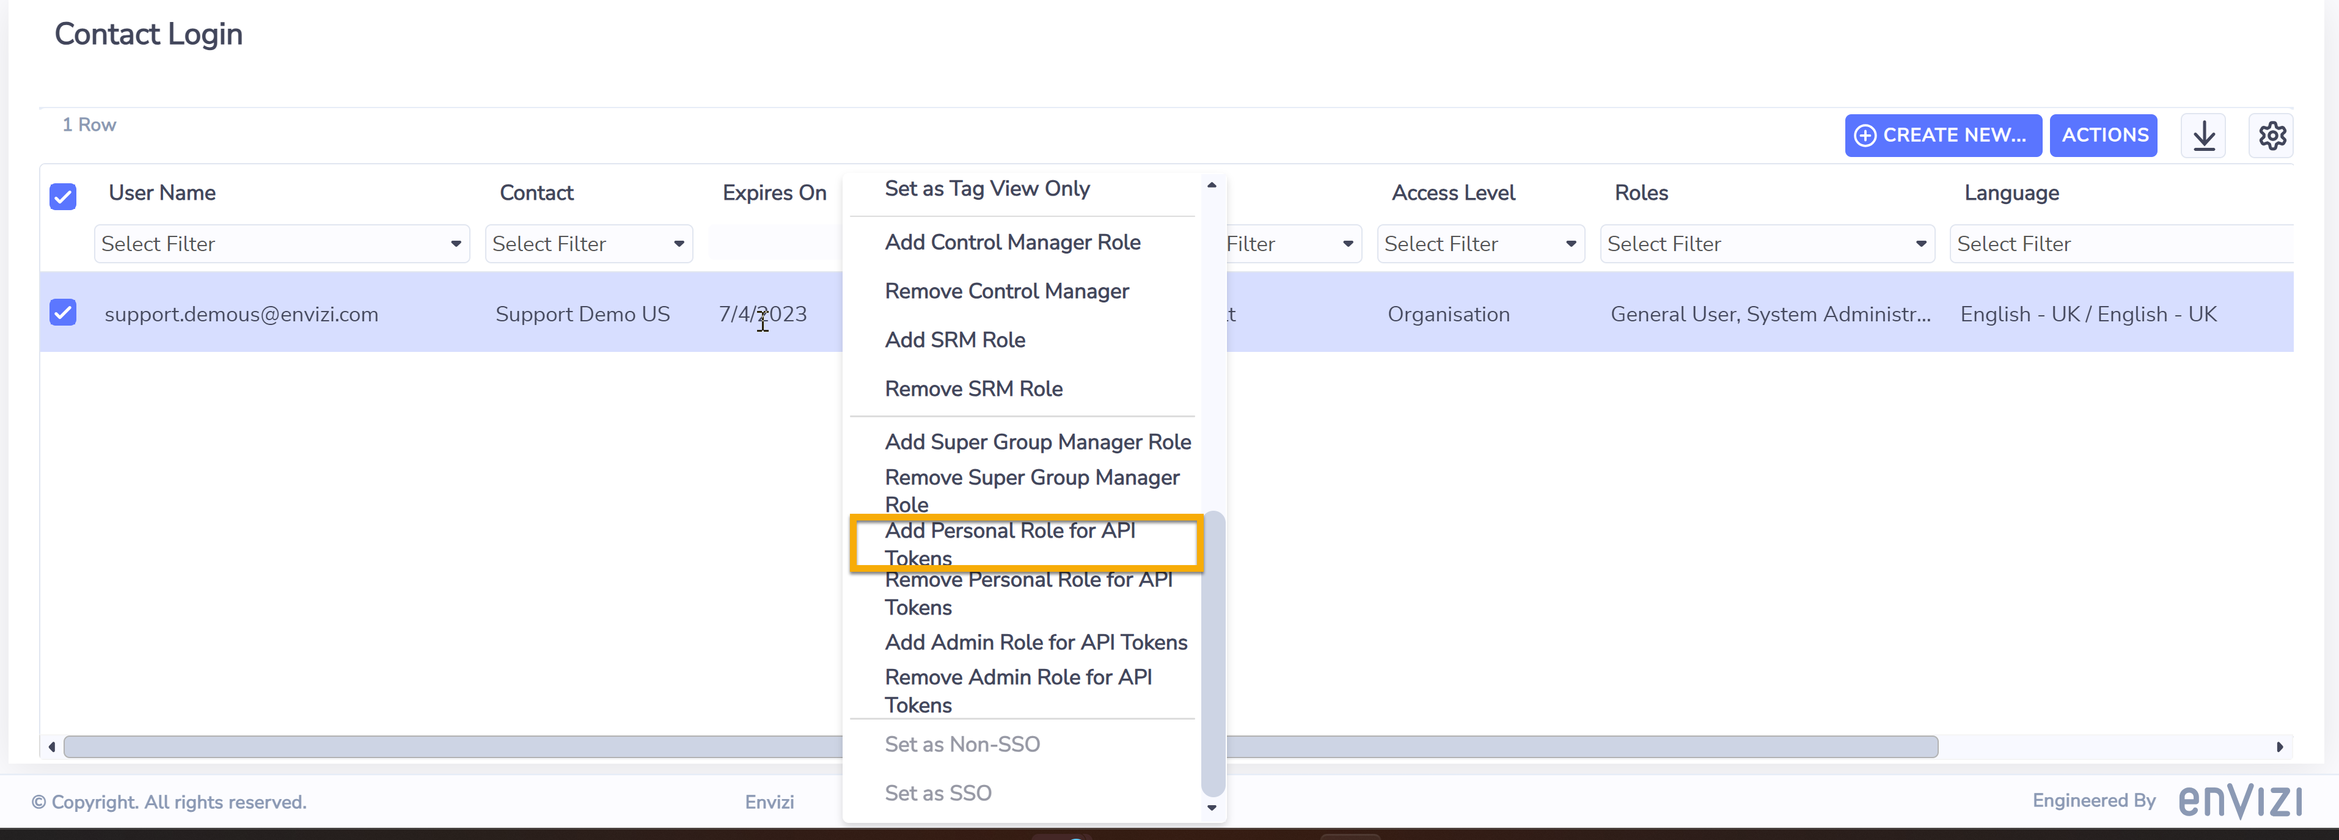Image resolution: width=2339 pixels, height=840 pixels.
Task: Click the plus icon in Create New
Action: click(x=1865, y=136)
